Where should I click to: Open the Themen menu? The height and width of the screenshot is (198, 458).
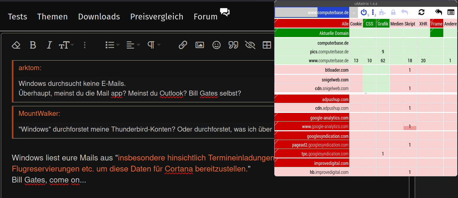53,17
